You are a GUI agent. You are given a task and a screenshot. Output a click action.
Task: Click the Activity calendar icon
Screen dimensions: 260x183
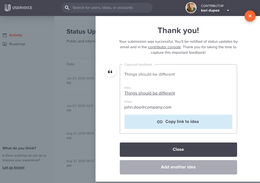coord(5,35)
